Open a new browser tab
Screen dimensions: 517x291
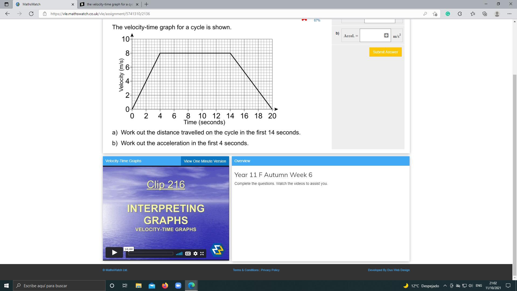[x=146, y=4]
